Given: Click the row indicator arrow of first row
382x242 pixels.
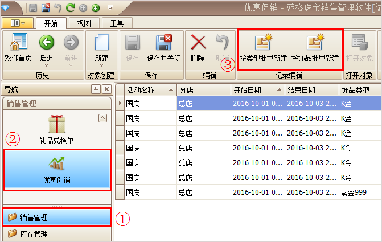Looking at the screenshot, I should tap(120, 104).
